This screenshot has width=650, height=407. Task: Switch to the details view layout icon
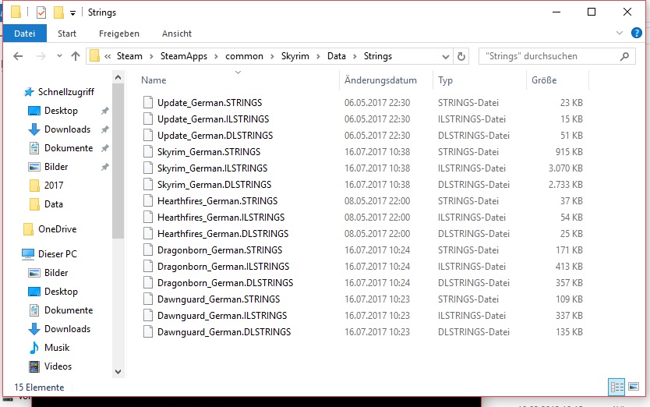616,387
